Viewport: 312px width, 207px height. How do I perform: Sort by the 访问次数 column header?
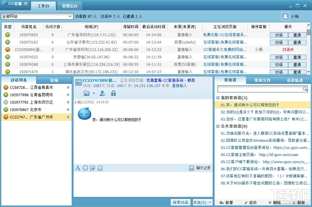click(x=53, y=27)
